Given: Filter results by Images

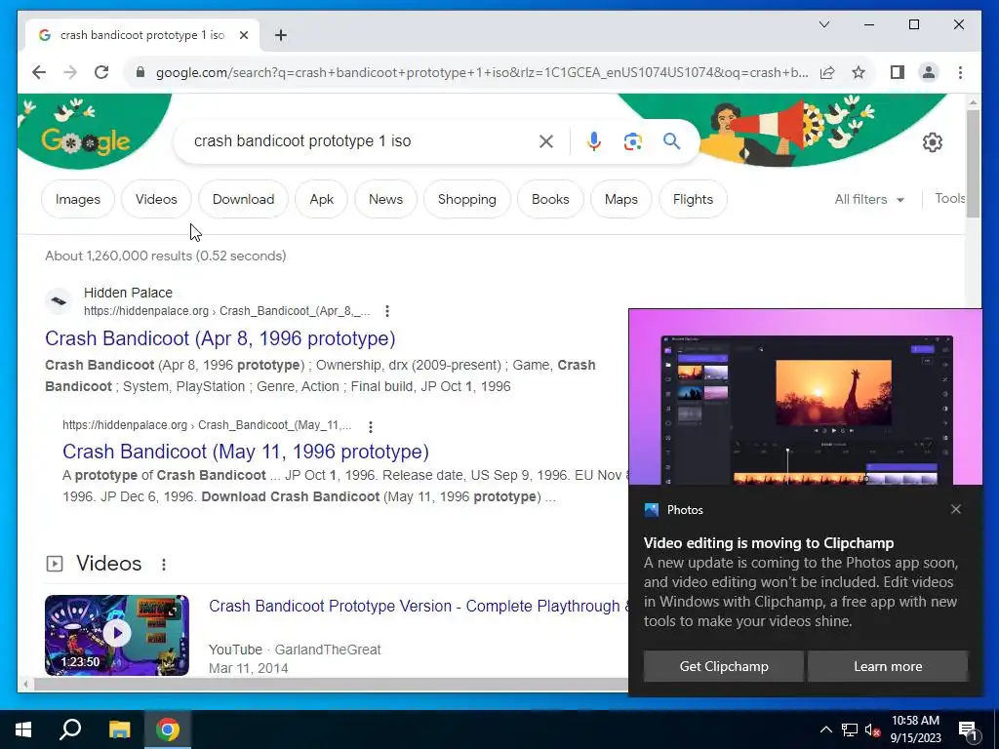Looking at the screenshot, I should [78, 199].
